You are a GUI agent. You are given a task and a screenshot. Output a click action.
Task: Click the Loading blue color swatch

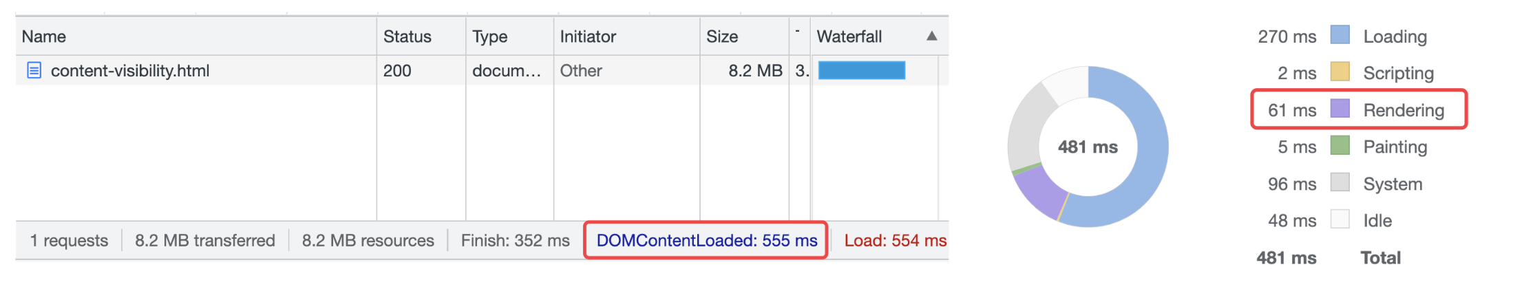[x=1340, y=35]
